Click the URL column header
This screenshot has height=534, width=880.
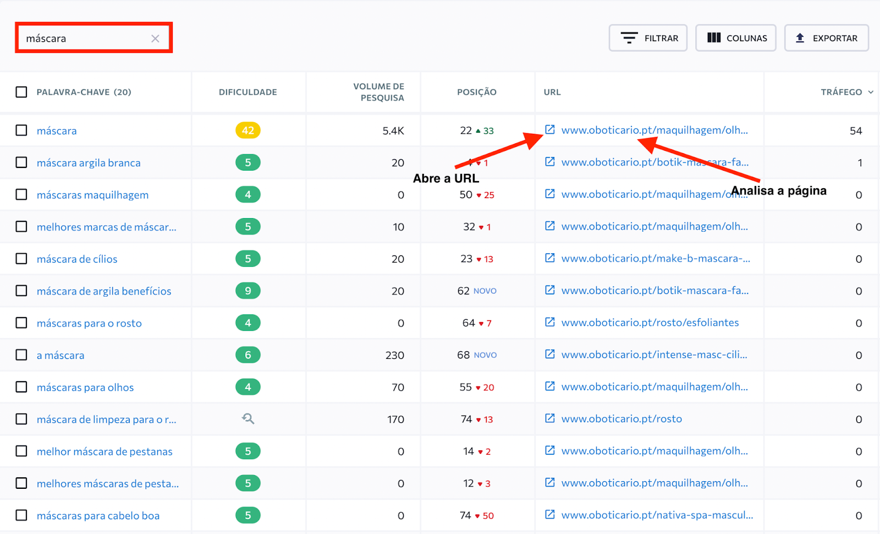tap(552, 92)
